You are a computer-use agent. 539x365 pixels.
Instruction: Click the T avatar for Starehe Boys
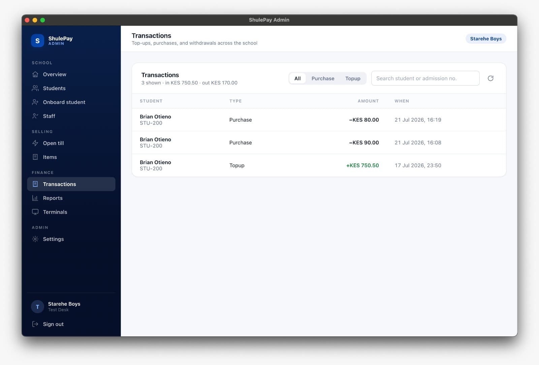click(37, 307)
